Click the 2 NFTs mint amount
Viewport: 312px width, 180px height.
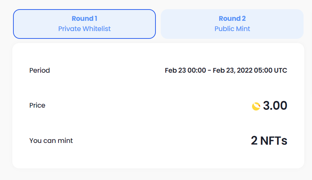(269, 140)
